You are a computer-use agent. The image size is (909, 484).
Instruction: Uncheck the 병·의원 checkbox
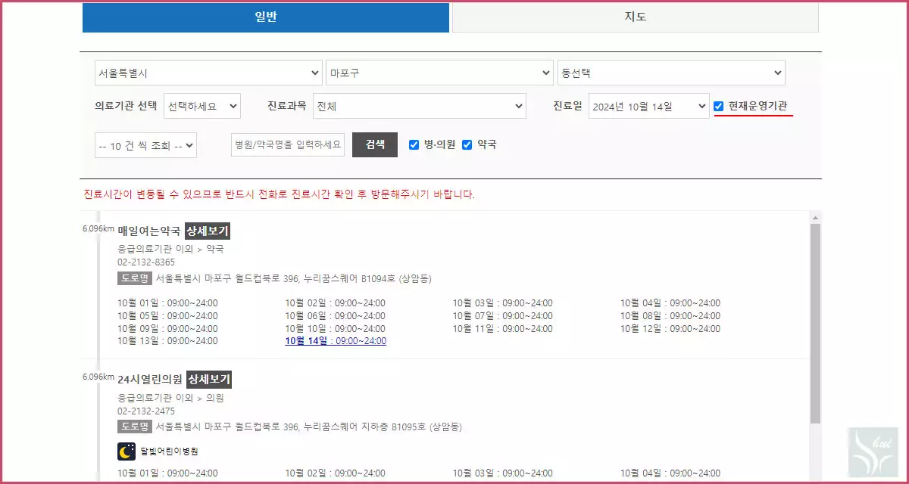tap(414, 144)
